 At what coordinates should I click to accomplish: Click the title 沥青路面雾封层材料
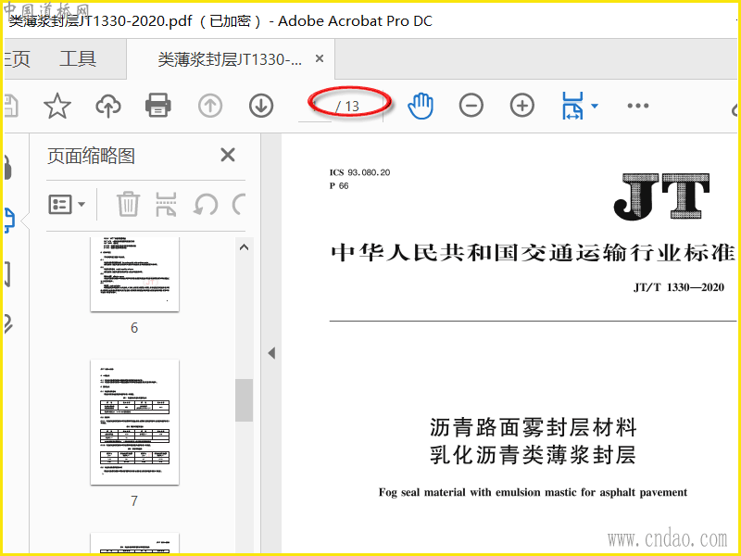534,427
